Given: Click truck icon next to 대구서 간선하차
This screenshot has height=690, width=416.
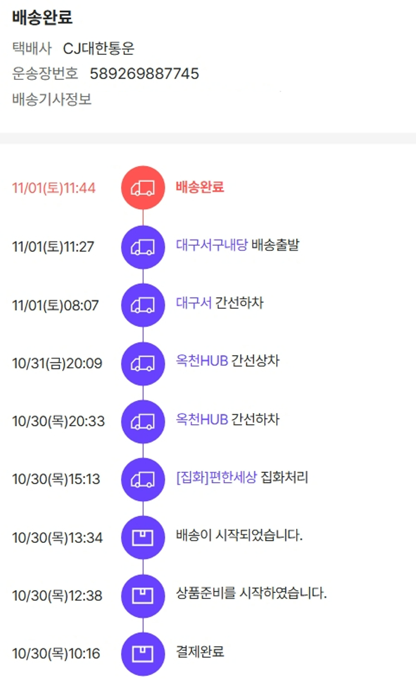Looking at the screenshot, I should tap(143, 305).
